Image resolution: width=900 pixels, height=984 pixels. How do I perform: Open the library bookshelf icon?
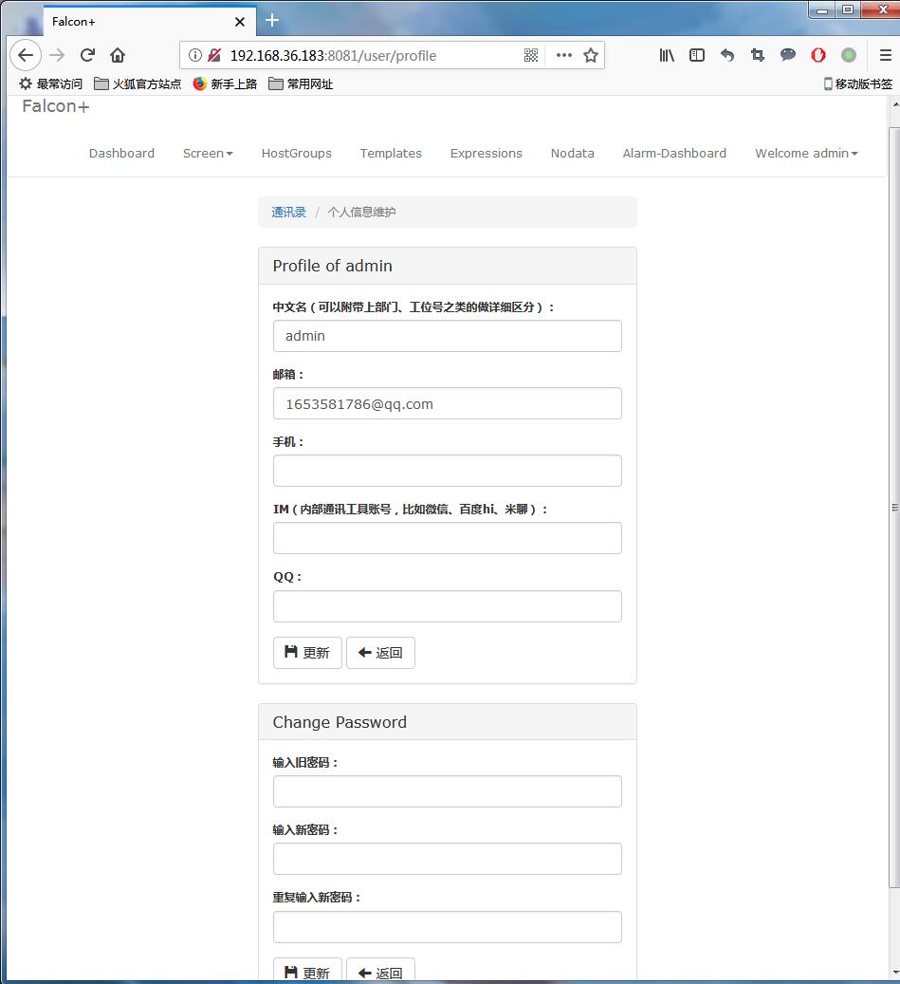pyautogui.click(x=667, y=55)
